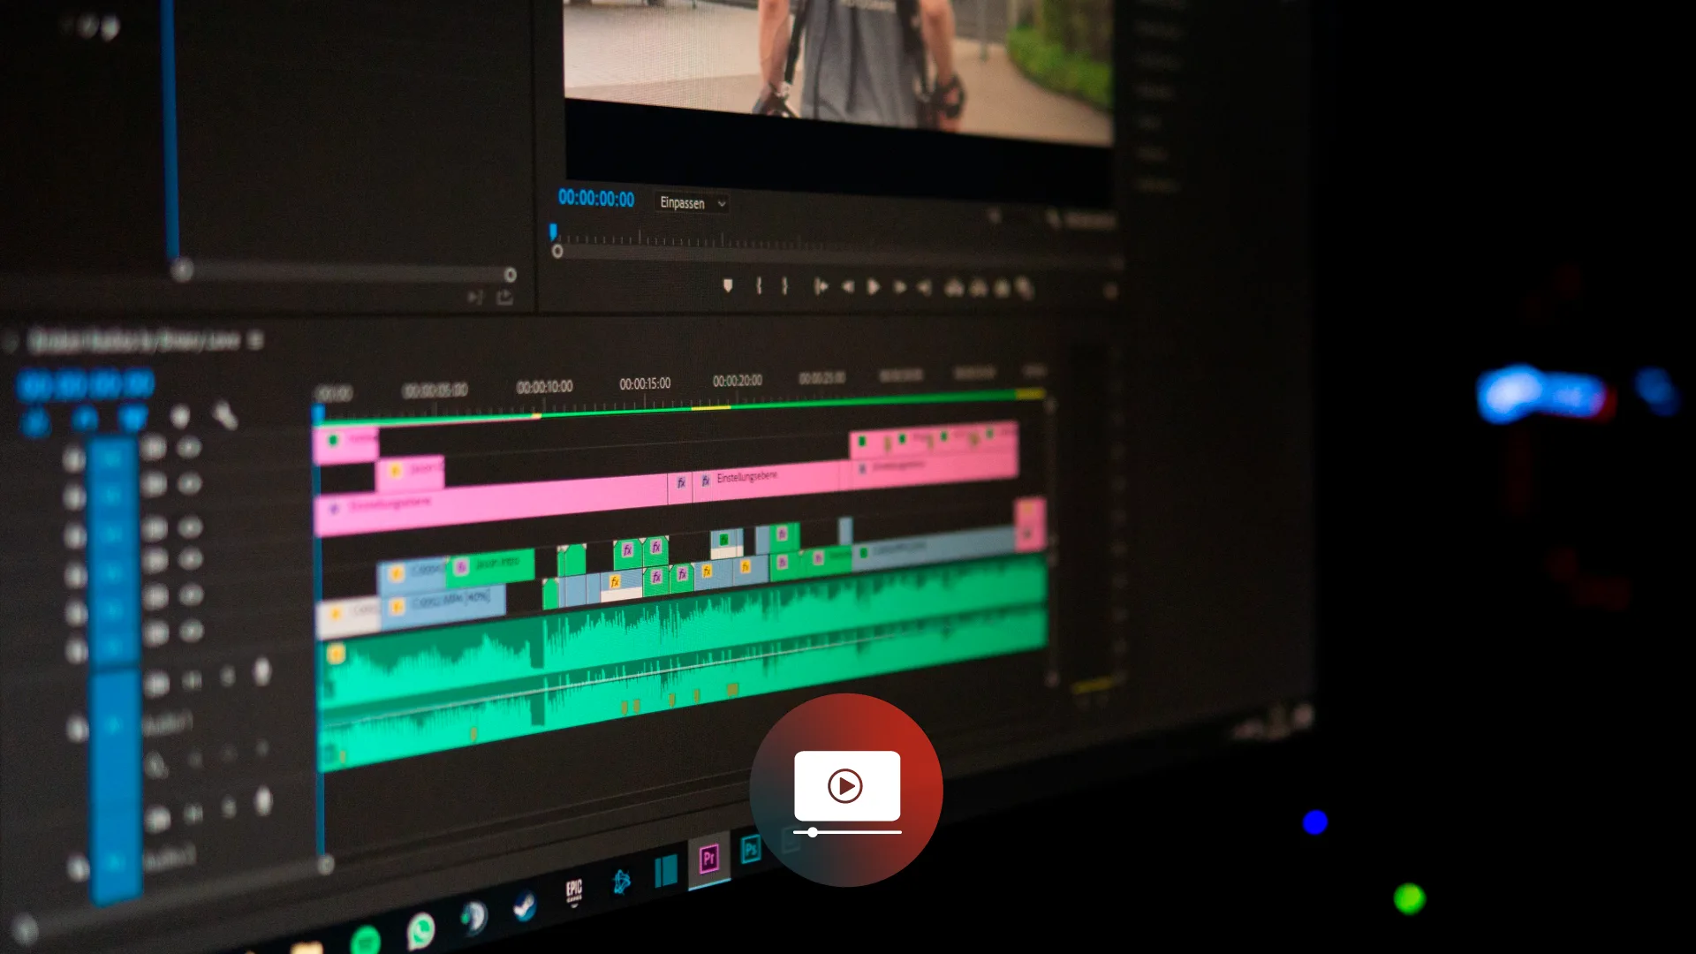Select the first pink clip on top track
The image size is (1696, 954).
click(347, 445)
